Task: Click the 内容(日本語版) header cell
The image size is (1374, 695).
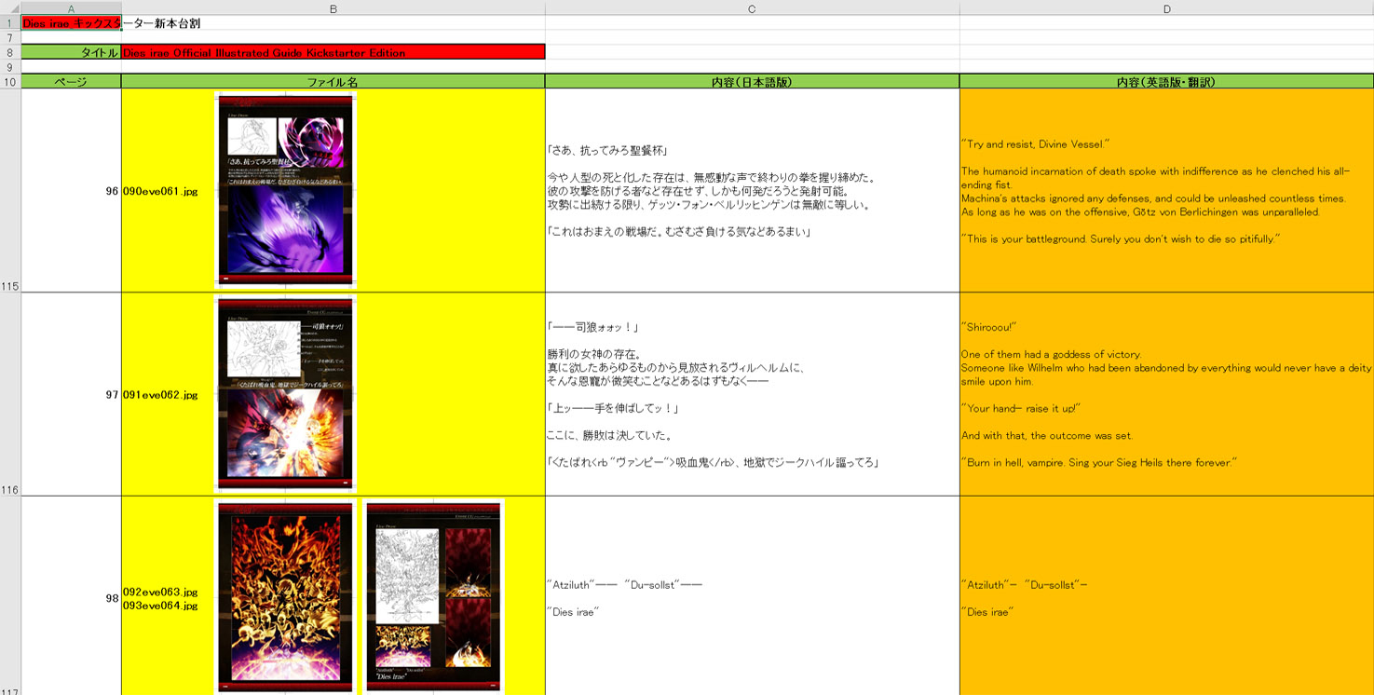Action: pyautogui.click(x=752, y=82)
